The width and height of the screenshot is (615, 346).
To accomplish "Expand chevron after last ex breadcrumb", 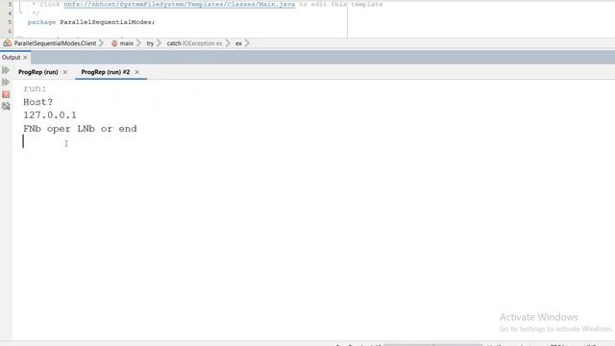I will [247, 43].
